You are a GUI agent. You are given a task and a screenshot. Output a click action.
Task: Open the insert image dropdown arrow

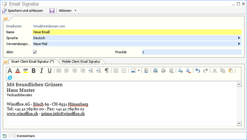[x=139, y=71]
